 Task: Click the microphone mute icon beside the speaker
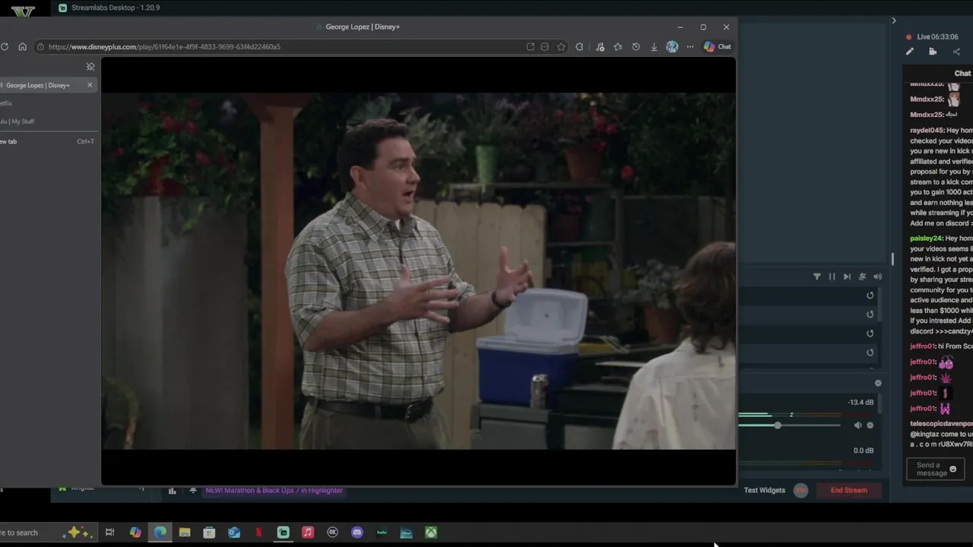click(x=862, y=277)
